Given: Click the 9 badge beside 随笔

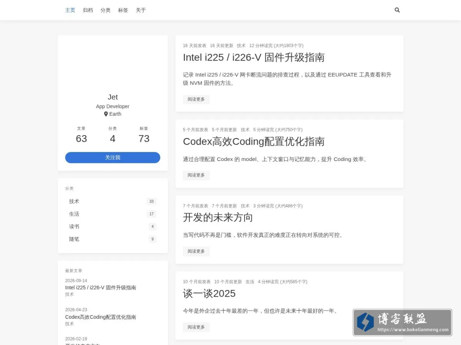Looking at the screenshot, I should [153, 239].
